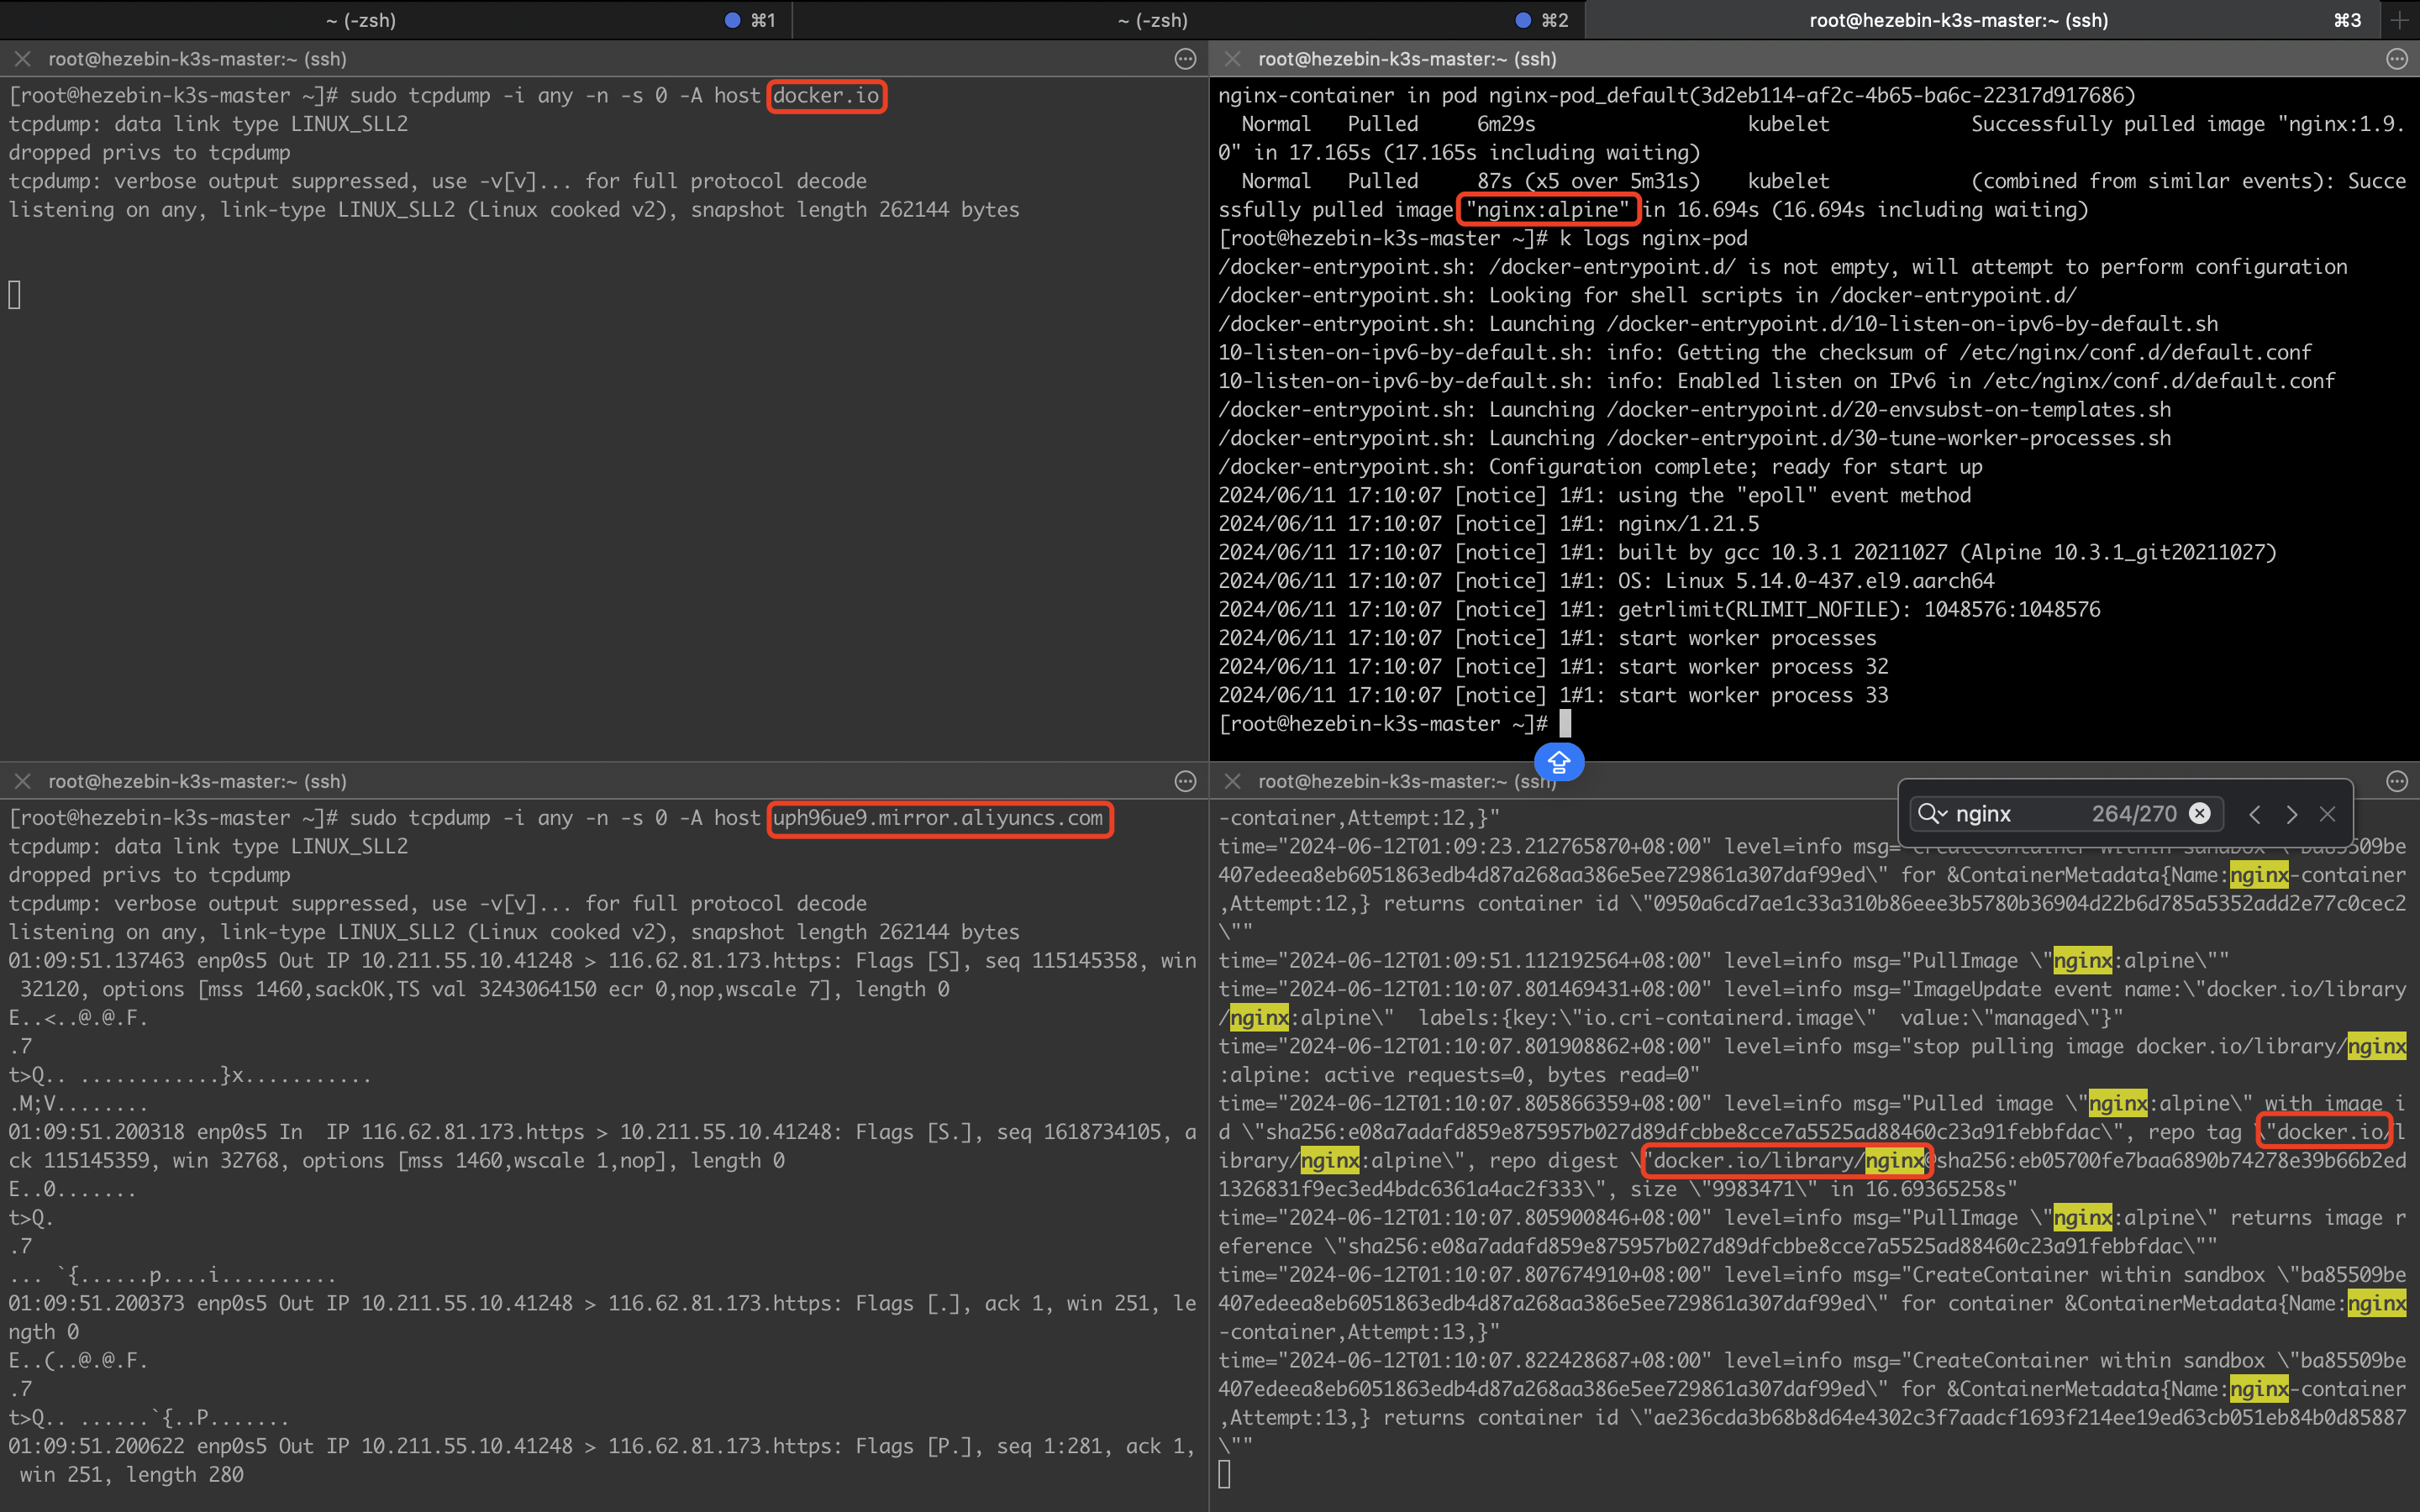This screenshot has width=2420, height=1512.
Task: Close the top-left tcpdump docker.io pane
Action: (x=22, y=59)
